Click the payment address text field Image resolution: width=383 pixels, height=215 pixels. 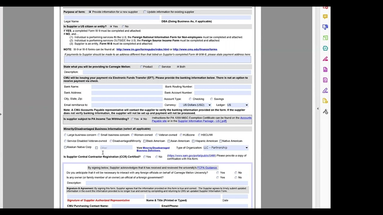coord(157,59)
